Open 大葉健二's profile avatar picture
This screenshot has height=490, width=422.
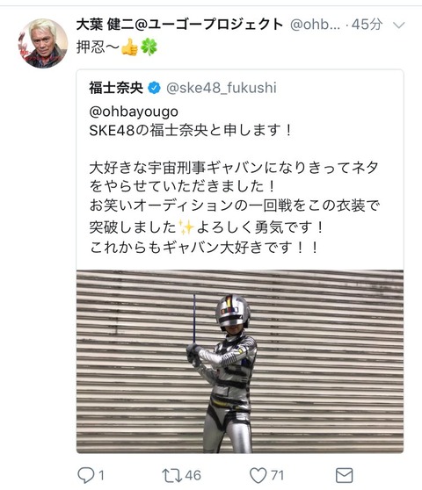[43, 43]
